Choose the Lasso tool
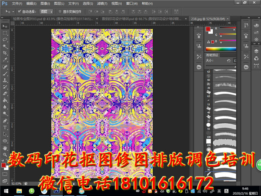Image resolution: width=261 pixels, height=196 pixels. [x=5, y=40]
